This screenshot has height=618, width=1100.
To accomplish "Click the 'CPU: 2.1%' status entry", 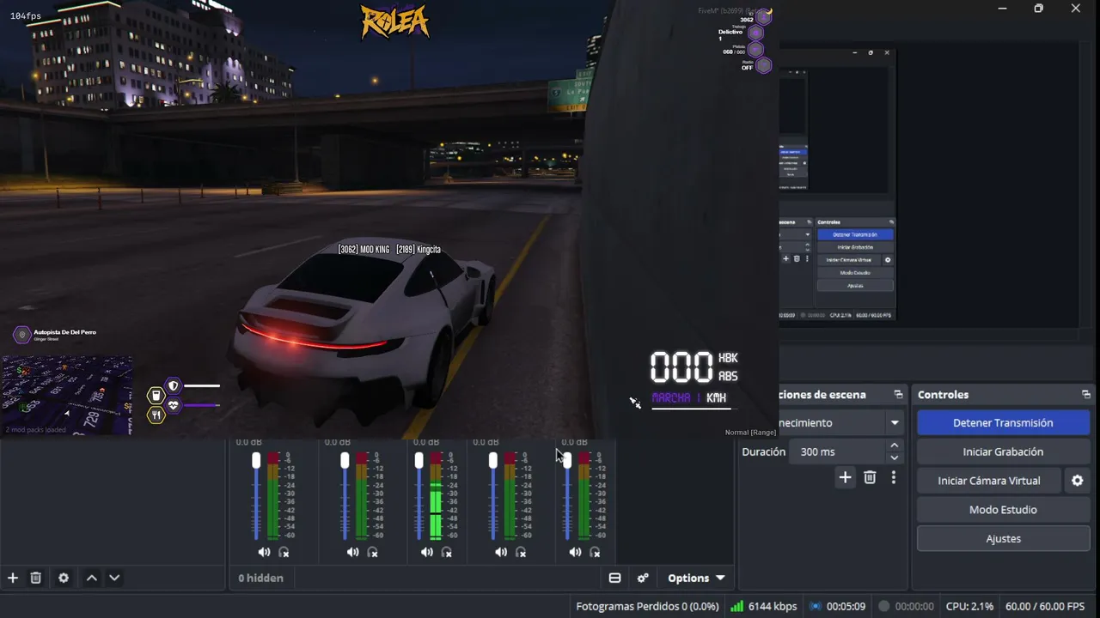I will click(970, 606).
